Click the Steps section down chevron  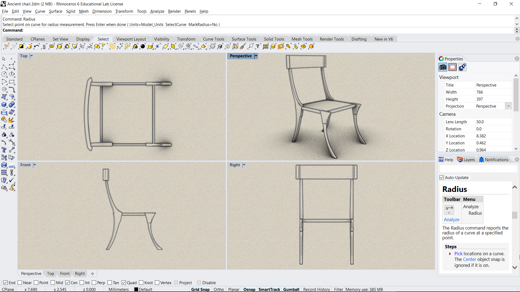(515, 267)
